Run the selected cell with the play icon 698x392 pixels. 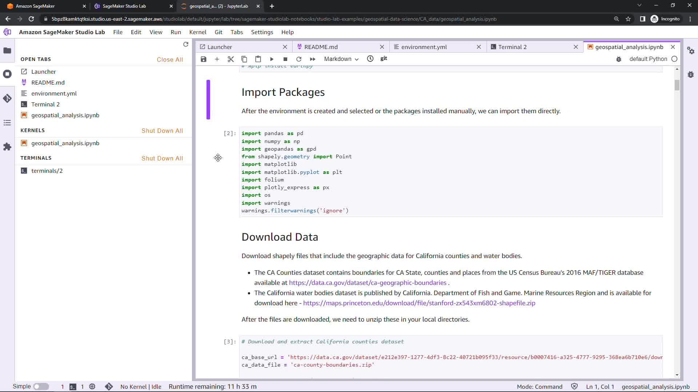coord(272,59)
